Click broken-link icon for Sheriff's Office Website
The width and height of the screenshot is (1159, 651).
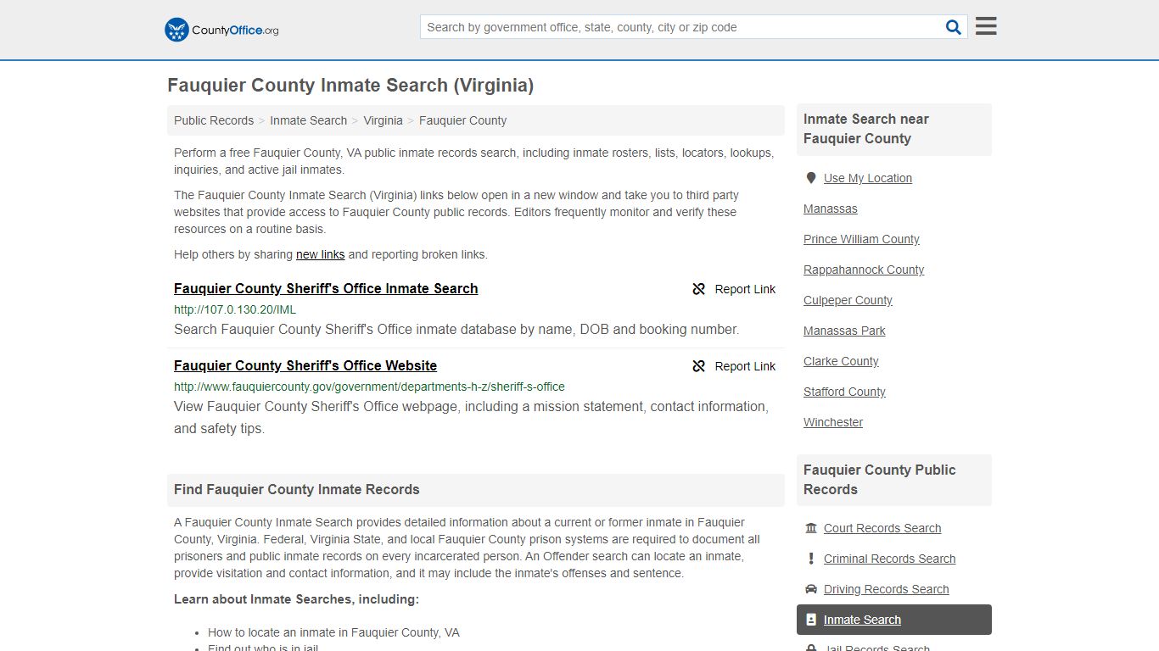click(x=699, y=366)
